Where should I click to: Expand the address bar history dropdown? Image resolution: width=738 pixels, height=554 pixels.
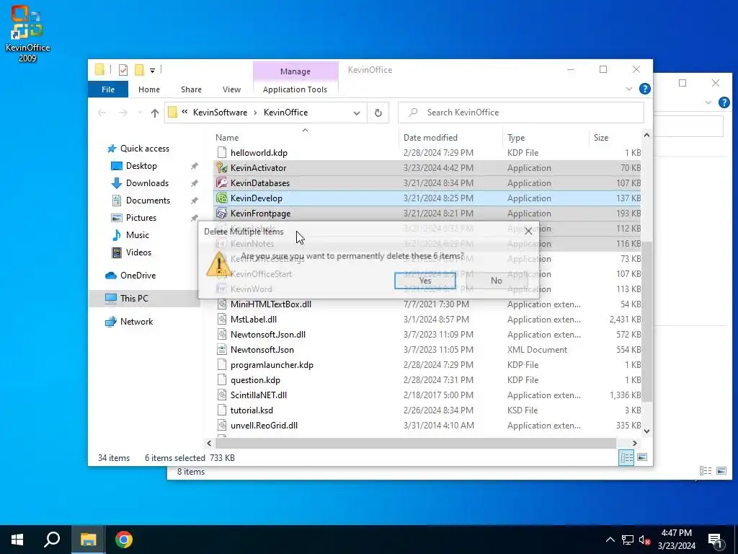pyautogui.click(x=356, y=113)
